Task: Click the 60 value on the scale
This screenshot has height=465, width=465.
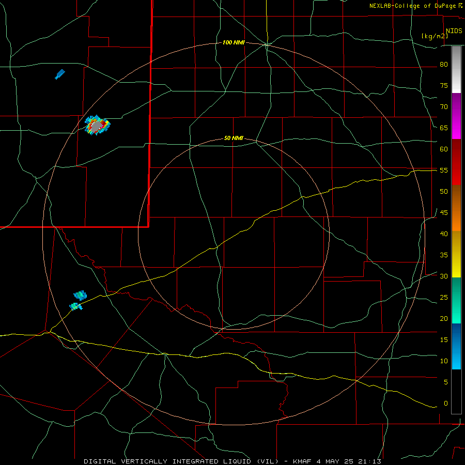Action: coord(444,149)
